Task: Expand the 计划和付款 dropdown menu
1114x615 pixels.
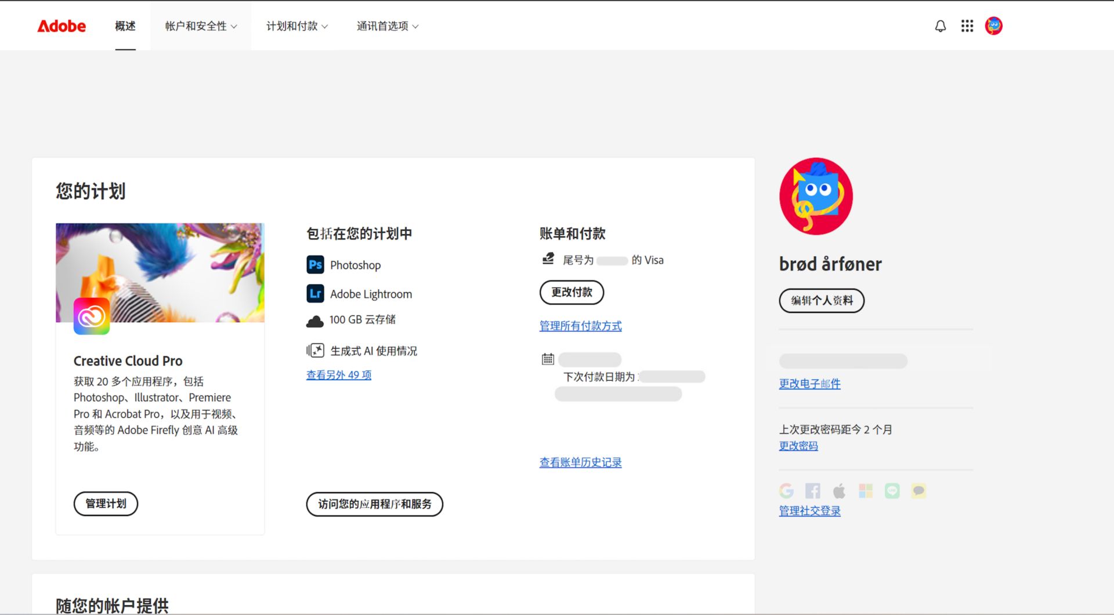Action: pos(297,26)
